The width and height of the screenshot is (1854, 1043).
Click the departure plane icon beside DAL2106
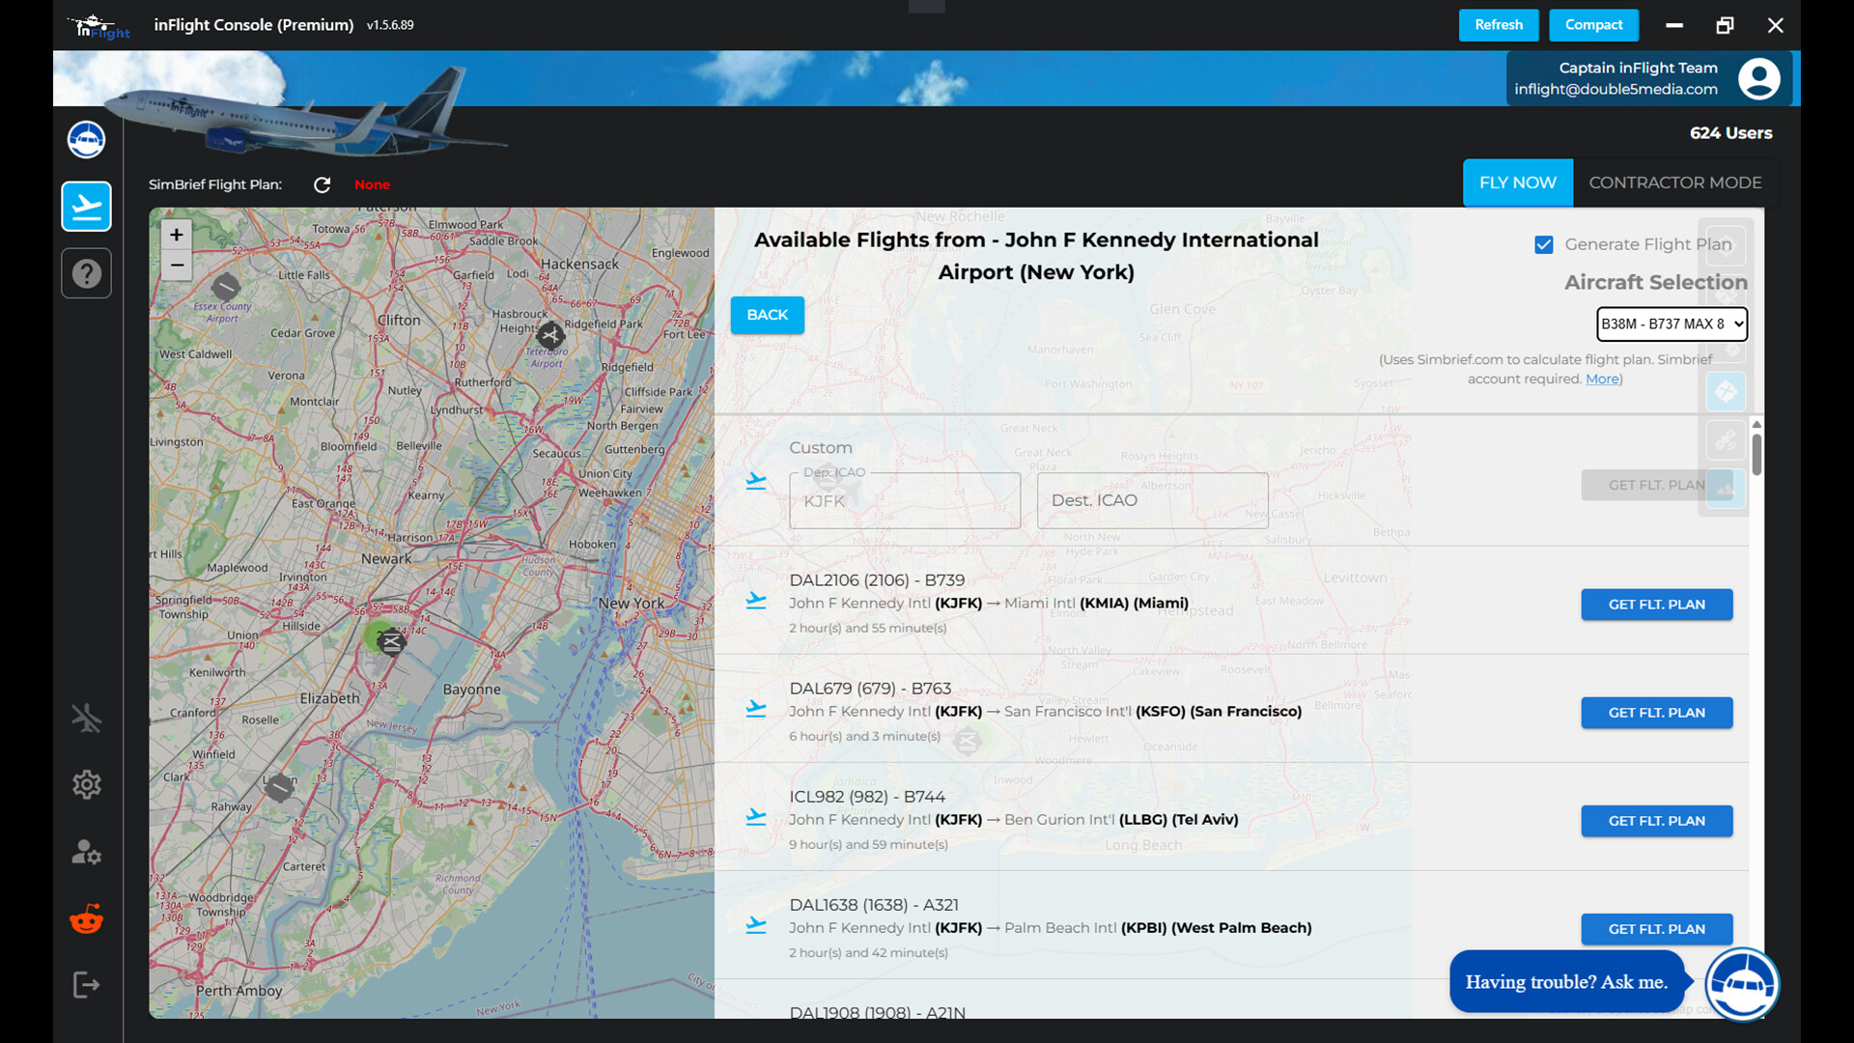(x=757, y=601)
